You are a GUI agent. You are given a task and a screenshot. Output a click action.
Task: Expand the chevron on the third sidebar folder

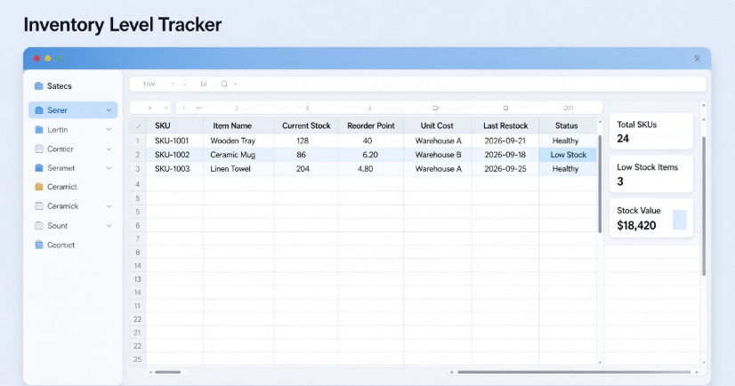[109, 149]
